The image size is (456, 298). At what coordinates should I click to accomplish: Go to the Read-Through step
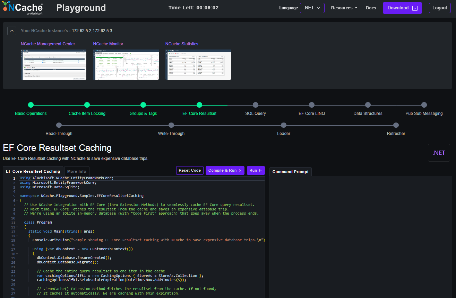[59, 125]
